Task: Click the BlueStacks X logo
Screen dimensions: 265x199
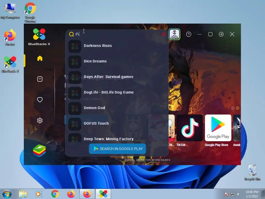Action: pos(39,37)
